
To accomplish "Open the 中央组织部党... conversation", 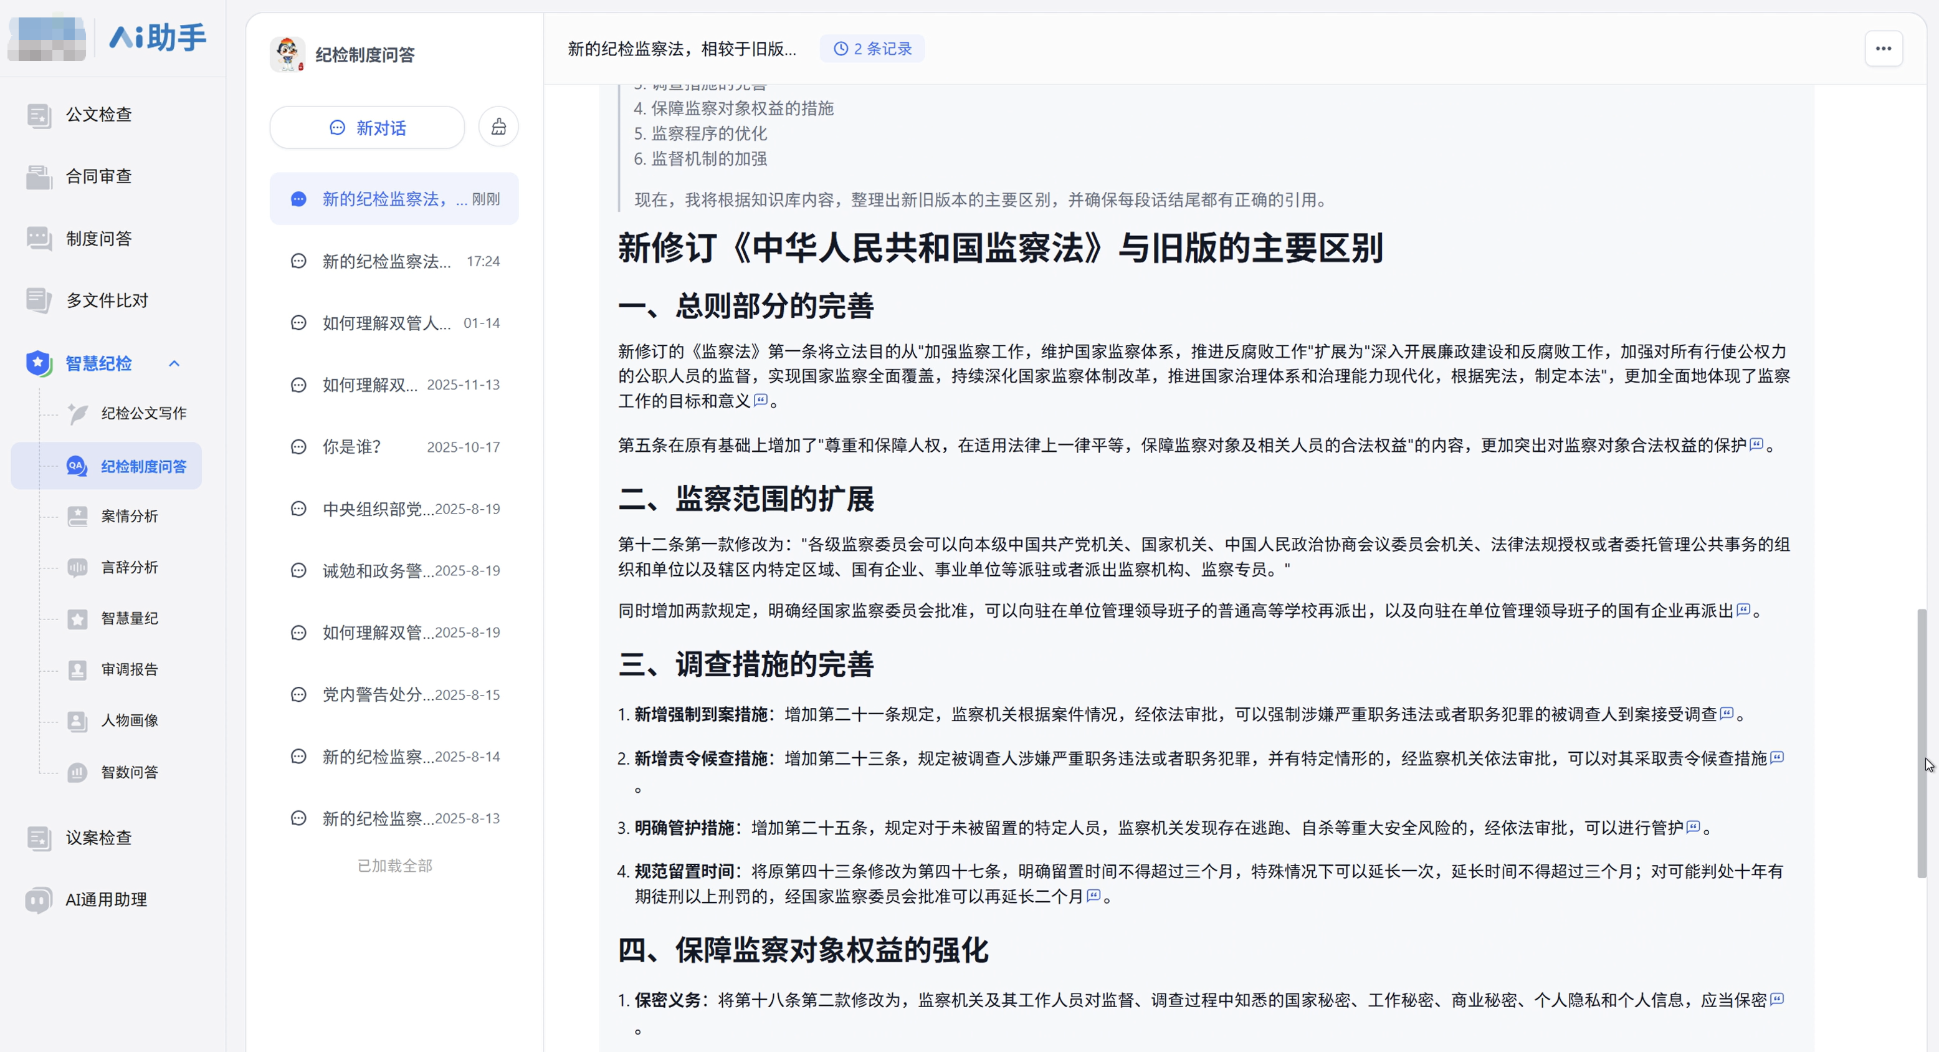I will click(x=394, y=509).
